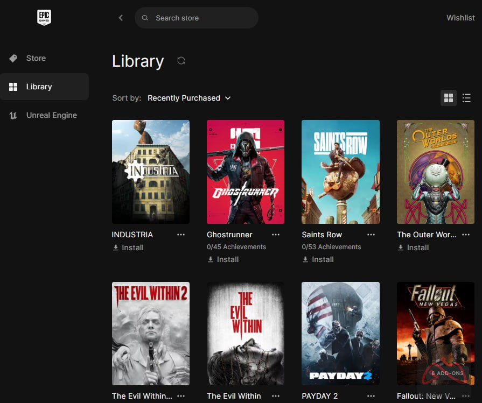
Task: Click the Store tag icon
Action: pyautogui.click(x=13, y=58)
